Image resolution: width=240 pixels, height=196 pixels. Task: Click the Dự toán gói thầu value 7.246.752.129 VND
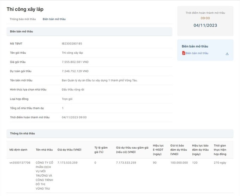pos(75,71)
